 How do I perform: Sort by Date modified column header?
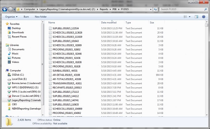tap(109, 23)
